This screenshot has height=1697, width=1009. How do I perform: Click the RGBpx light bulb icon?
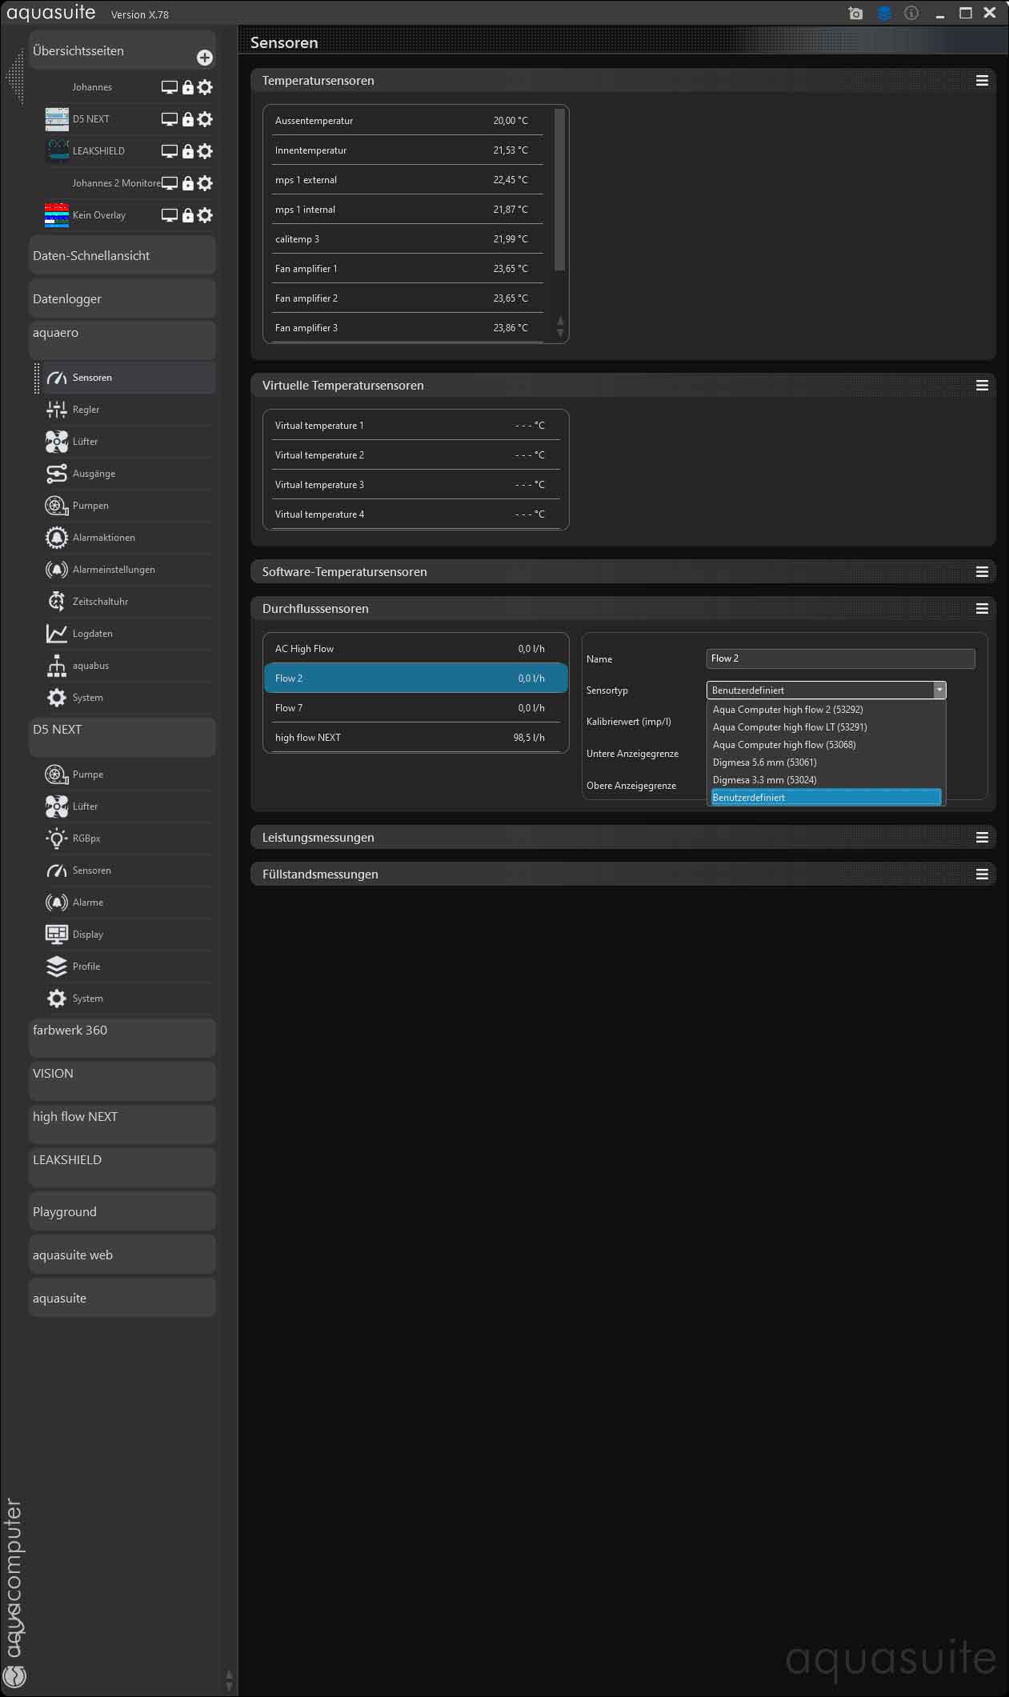57,838
